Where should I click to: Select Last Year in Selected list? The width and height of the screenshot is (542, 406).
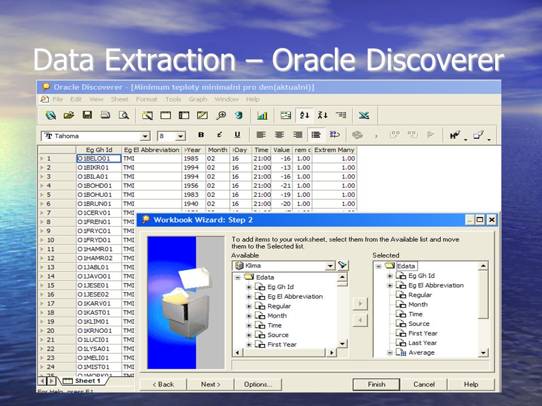(x=422, y=343)
